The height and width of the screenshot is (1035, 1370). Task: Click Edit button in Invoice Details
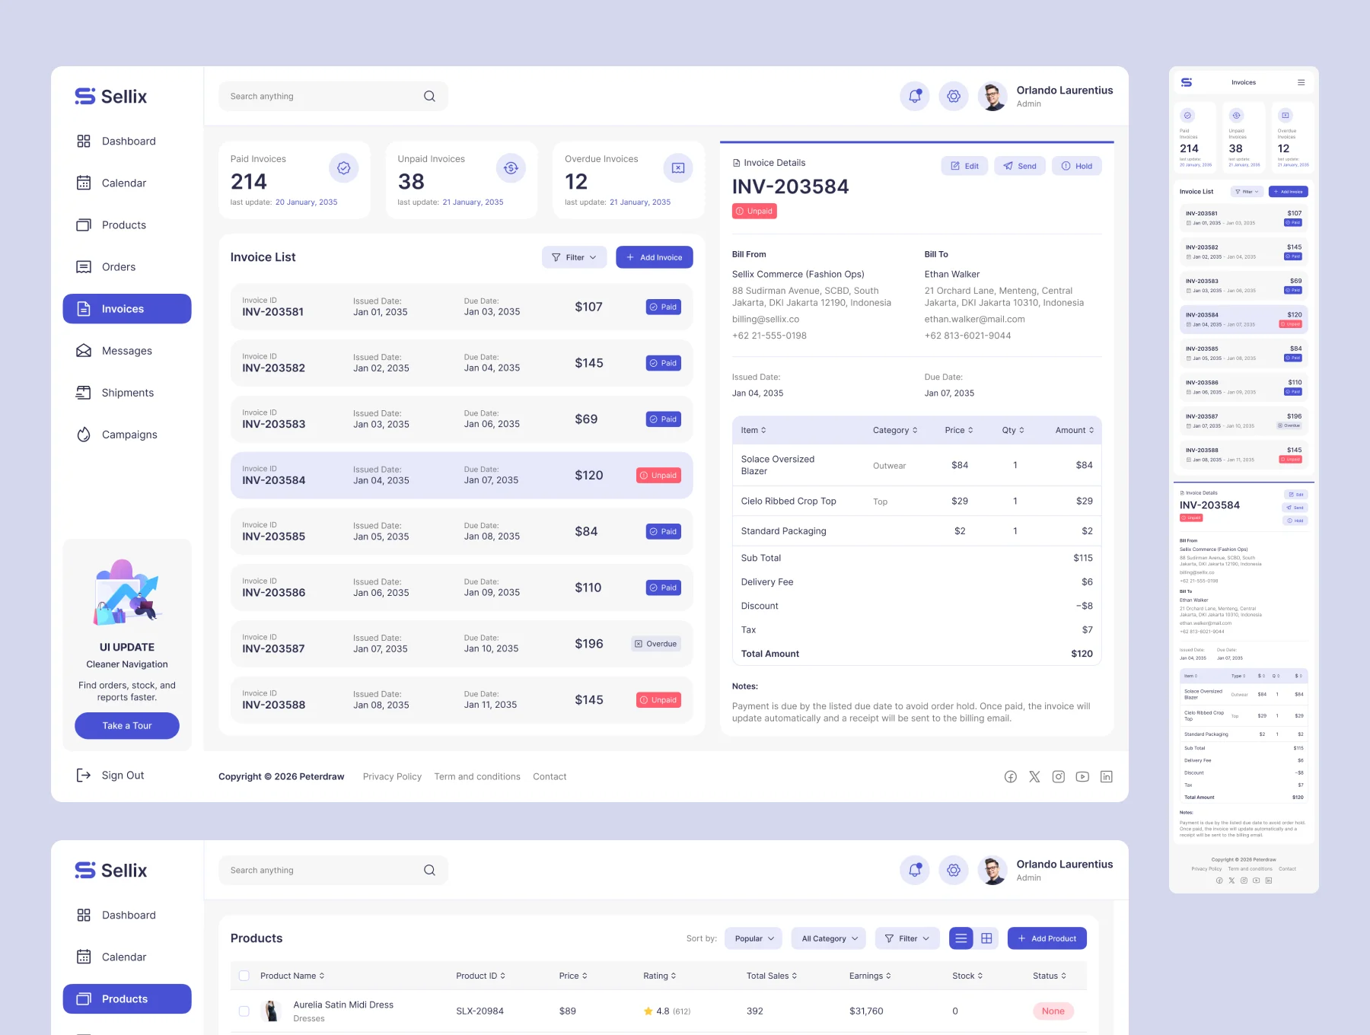[x=965, y=166]
